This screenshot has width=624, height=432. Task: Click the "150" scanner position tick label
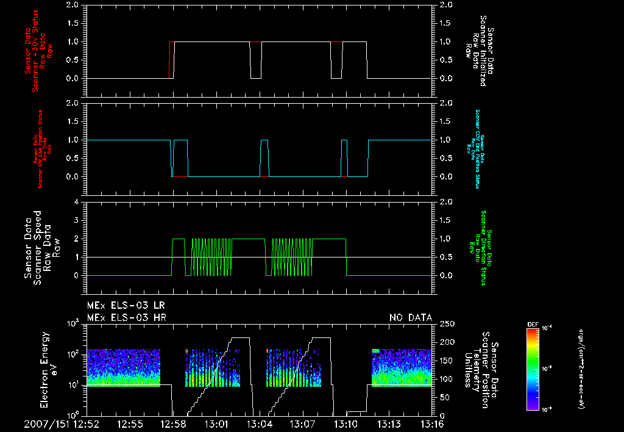click(x=448, y=361)
